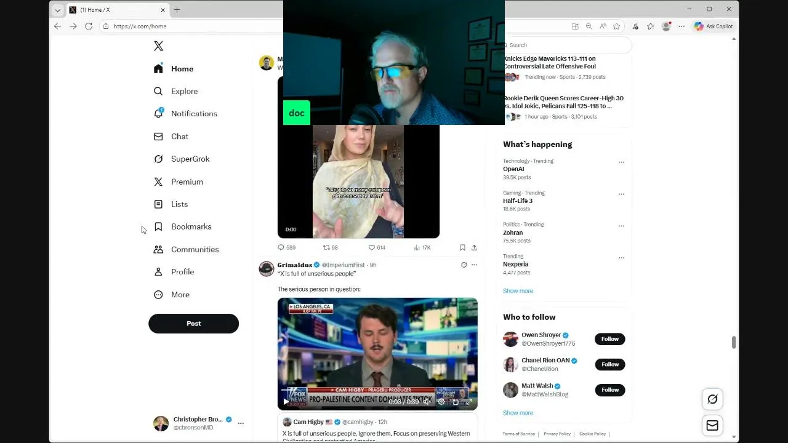
Task: Click the zoom out magnifier in address bar
Action: (589, 26)
